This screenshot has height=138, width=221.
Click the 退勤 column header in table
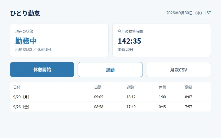pyautogui.click(x=130, y=87)
